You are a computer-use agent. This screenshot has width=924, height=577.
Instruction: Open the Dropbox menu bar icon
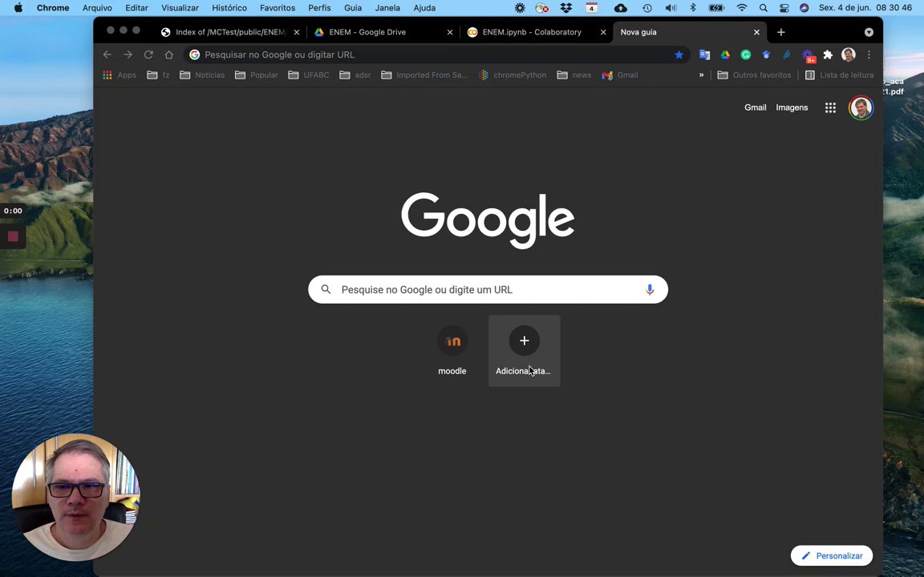point(566,8)
